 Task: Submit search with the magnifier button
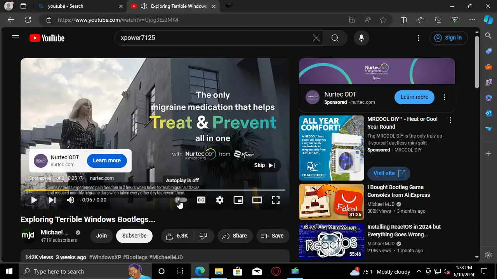pyautogui.click(x=335, y=38)
